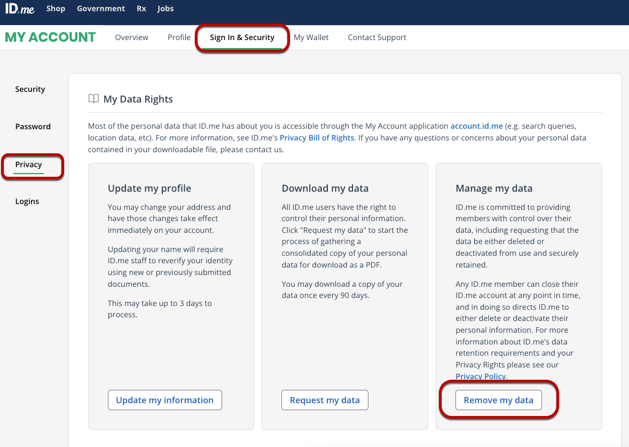Follow the account.id.me link
This screenshot has height=447, width=629.
[476, 126]
